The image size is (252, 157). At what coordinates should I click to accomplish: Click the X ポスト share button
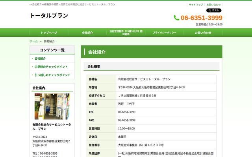pos(214,11)
